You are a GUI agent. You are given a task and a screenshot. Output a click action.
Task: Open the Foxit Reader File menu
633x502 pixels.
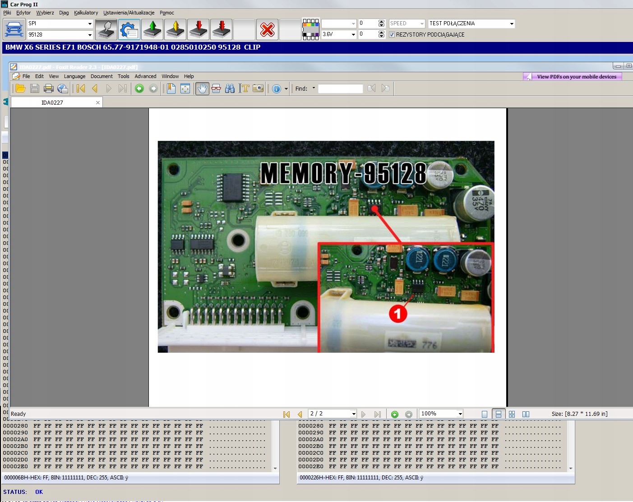(26, 76)
